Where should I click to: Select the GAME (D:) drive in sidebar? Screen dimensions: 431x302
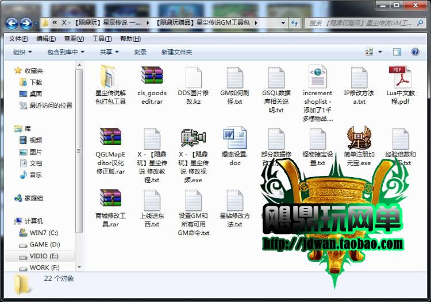click(44, 244)
